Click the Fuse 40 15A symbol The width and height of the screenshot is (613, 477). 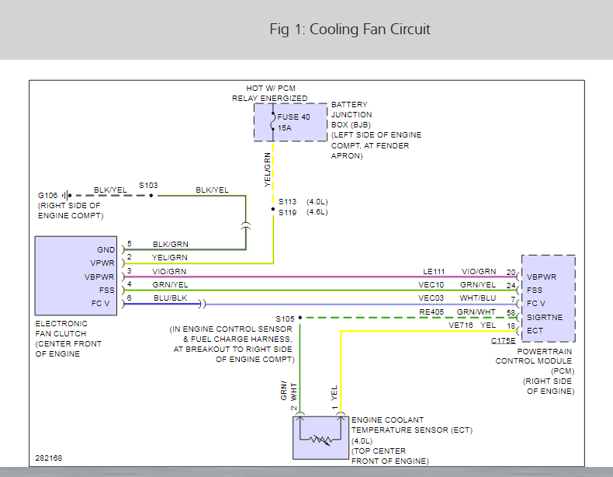click(273, 122)
